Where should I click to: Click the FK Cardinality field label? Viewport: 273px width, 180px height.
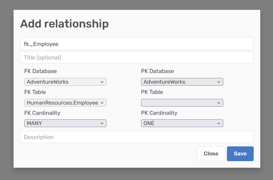[x=42, y=113]
